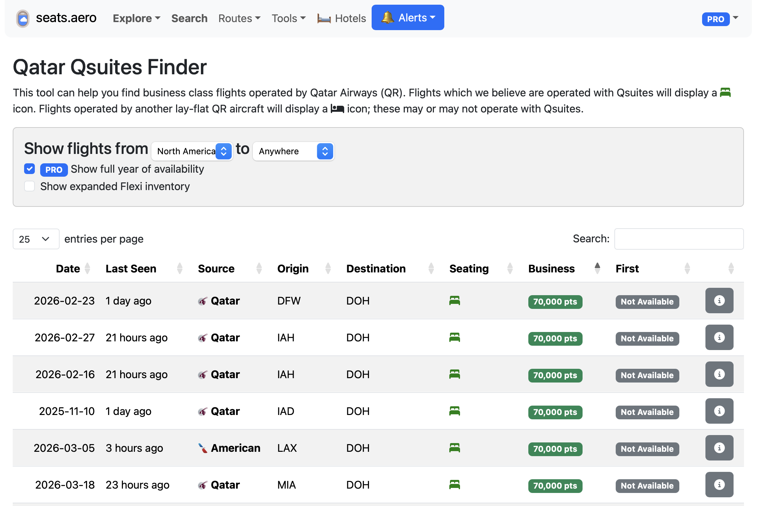
Task: Enable Show expanded Flexi inventory
Action: pyautogui.click(x=29, y=186)
